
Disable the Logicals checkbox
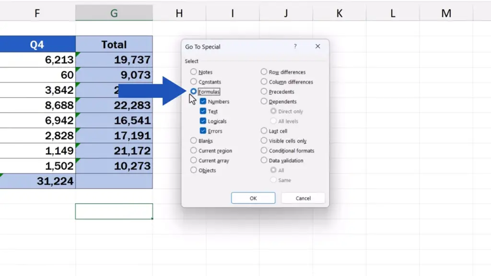coord(203,121)
